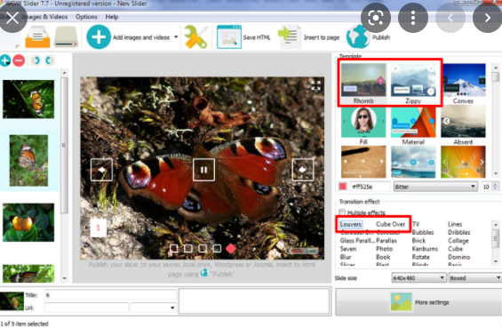Select the Kenburns transition effect
The height and width of the screenshot is (328, 502).
coord(425,249)
